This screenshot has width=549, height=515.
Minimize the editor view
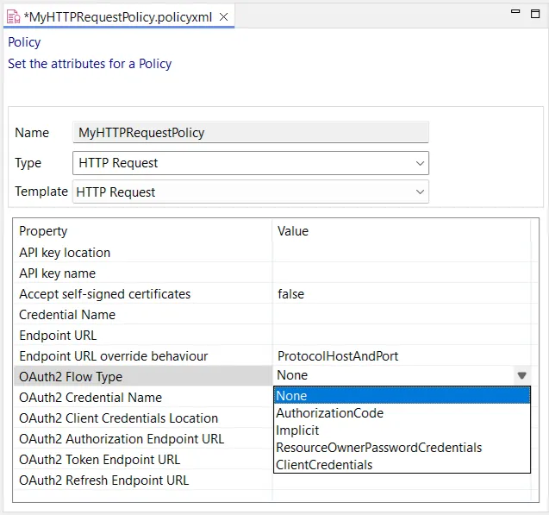pos(515,11)
